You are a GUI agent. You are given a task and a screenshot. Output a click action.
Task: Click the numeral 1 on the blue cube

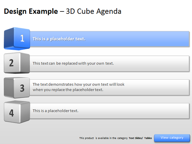(22, 38)
